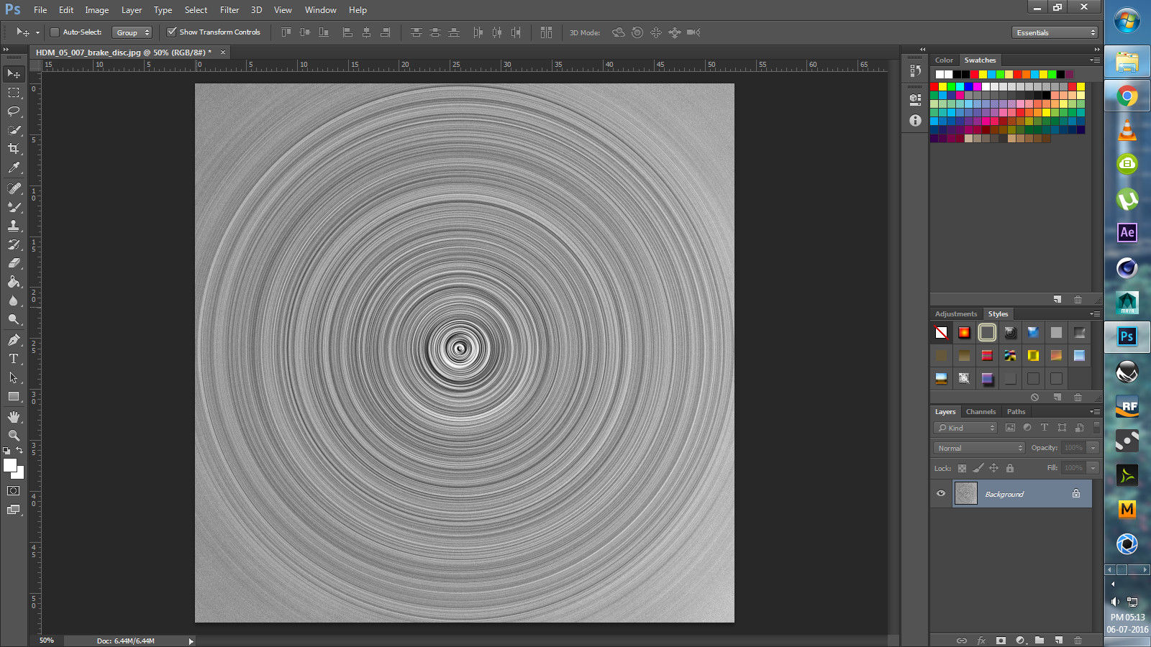1151x647 pixels.
Task: Select the History Brush tool
Action: point(14,244)
